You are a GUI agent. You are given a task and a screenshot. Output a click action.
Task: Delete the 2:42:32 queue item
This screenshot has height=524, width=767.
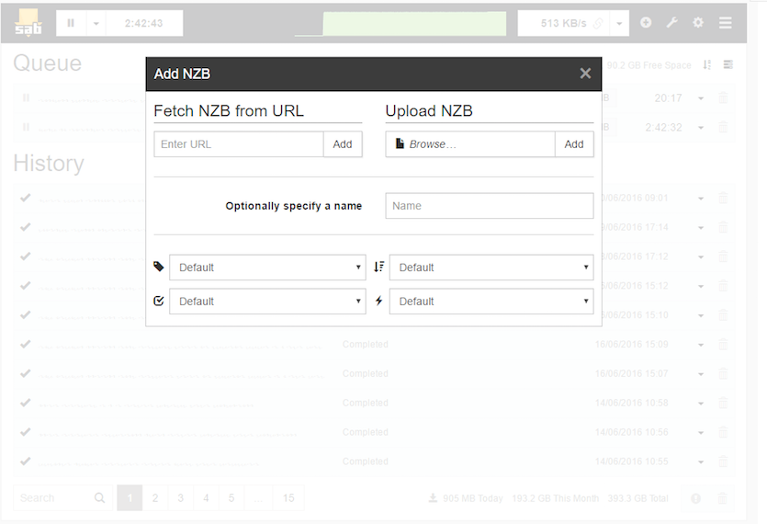(723, 128)
